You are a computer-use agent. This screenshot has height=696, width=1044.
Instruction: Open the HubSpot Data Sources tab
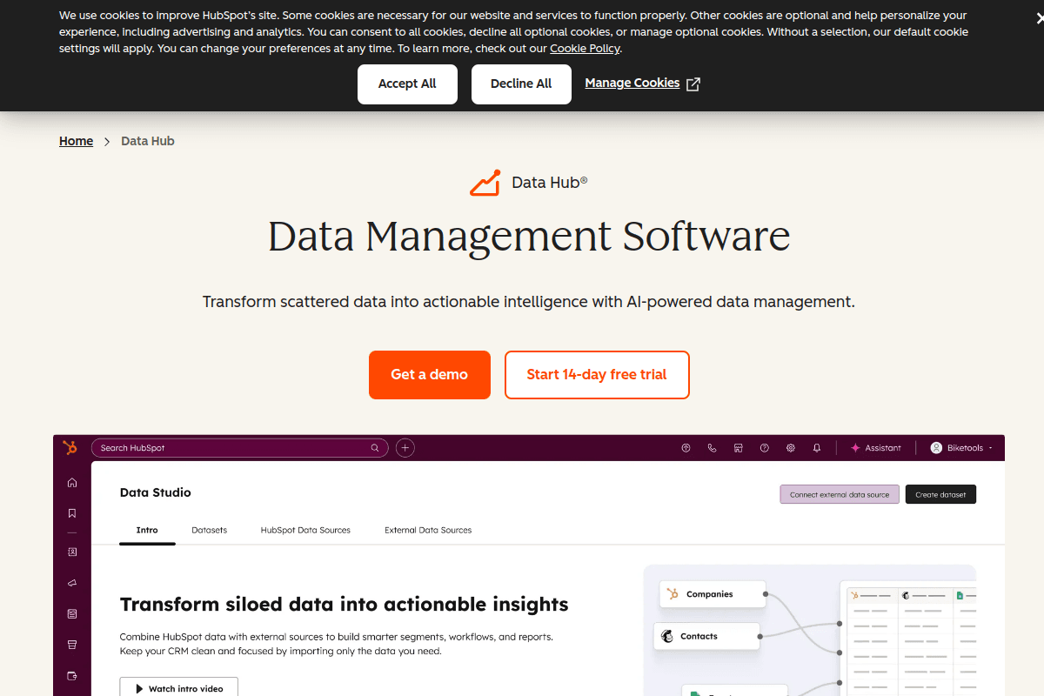point(305,530)
